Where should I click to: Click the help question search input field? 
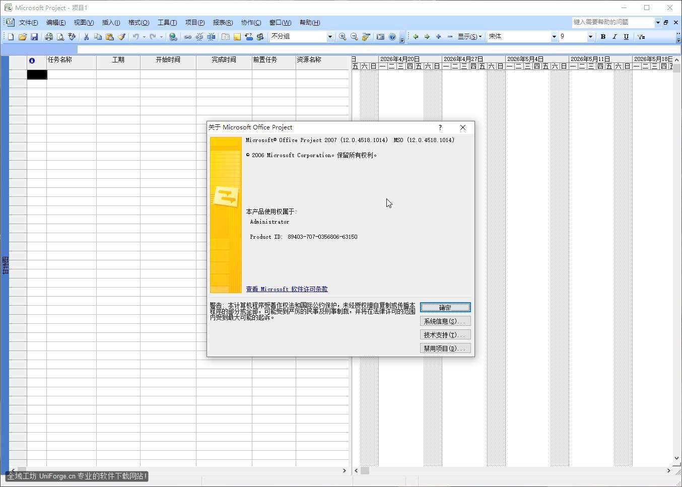pos(613,22)
